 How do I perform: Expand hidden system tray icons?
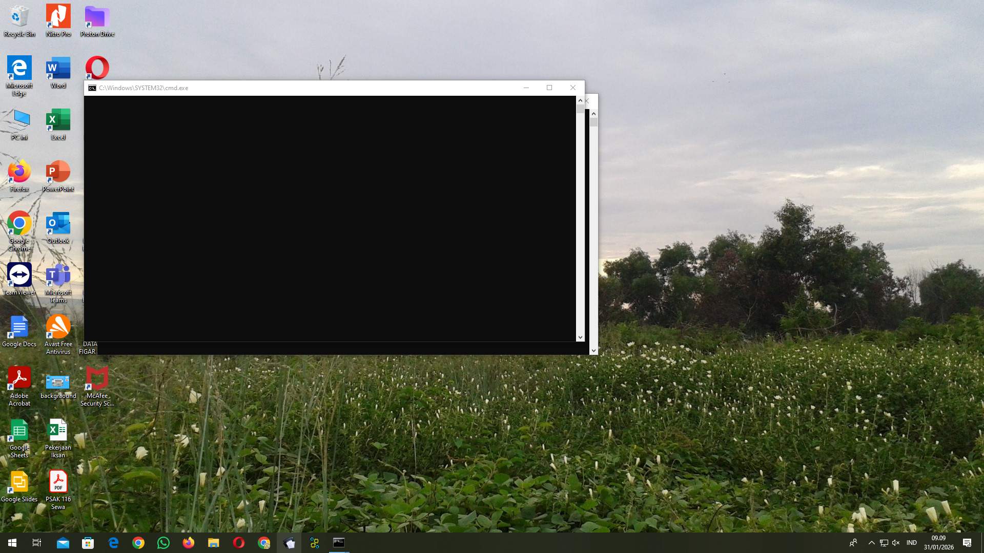point(871,542)
